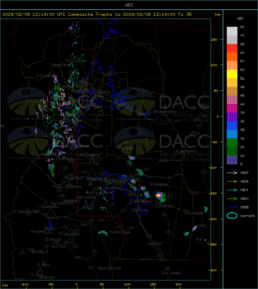The image size is (258, 289).
Task: Click the 'current' legend label
Action: (247, 216)
